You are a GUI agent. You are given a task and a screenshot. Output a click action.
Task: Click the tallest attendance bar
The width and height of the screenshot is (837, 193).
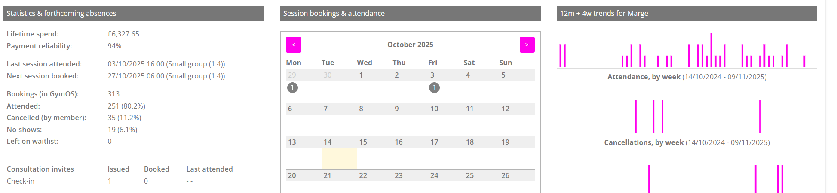711,50
